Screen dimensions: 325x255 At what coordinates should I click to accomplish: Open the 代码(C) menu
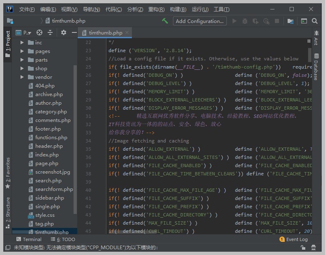pos(113,9)
